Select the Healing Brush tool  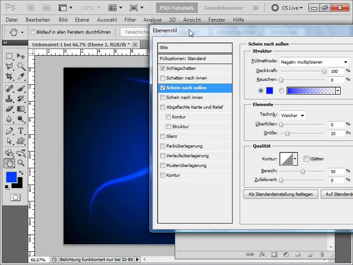coord(9,88)
